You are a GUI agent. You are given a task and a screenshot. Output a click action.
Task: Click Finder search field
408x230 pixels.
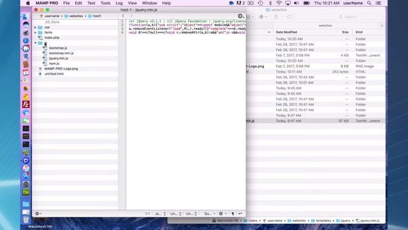(x=350, y=17)
